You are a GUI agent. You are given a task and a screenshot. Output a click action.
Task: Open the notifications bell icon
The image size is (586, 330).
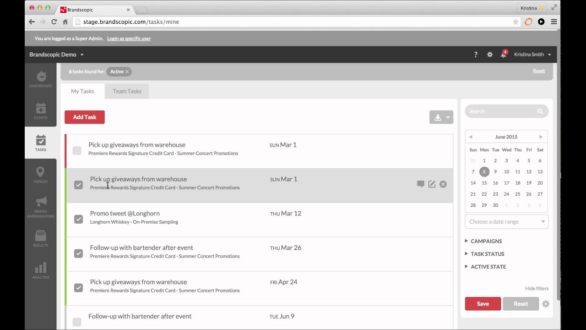(x=504, y=54)
